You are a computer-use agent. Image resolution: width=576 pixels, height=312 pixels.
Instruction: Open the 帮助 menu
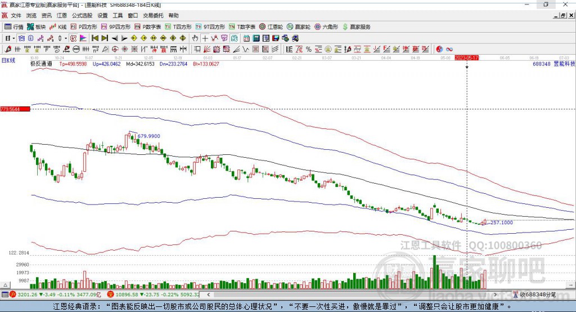(173, 15)
